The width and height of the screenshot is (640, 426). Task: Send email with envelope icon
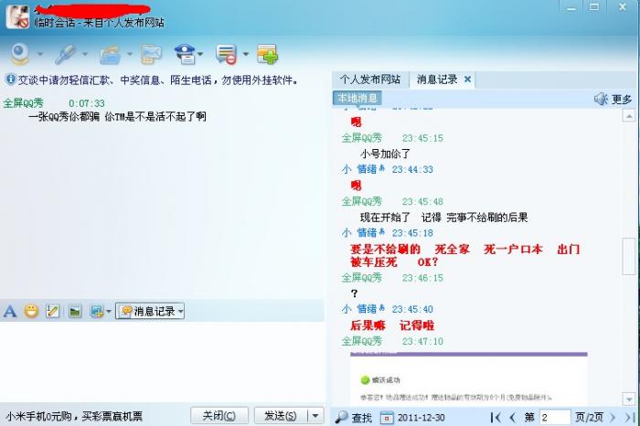[x=151, y=54]
